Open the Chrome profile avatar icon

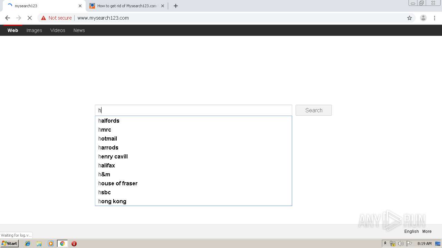tap(423, 18)
